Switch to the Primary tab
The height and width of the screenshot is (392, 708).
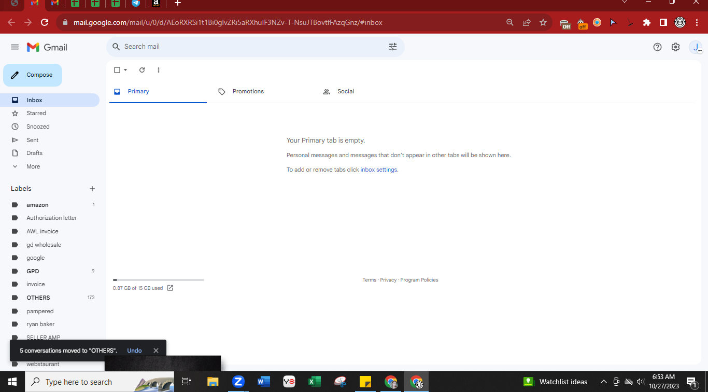158,91
